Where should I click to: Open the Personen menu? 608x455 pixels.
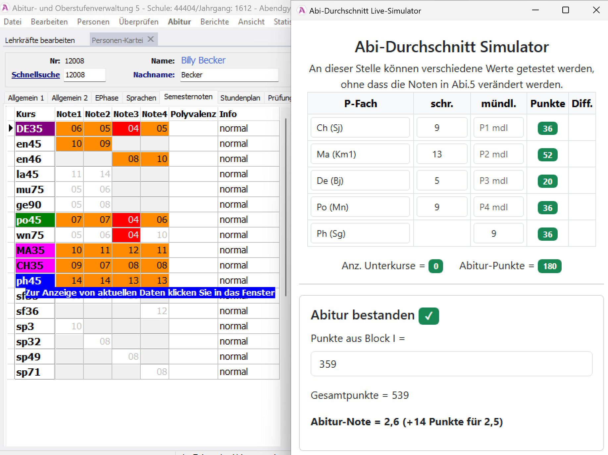tap(93, 22)
